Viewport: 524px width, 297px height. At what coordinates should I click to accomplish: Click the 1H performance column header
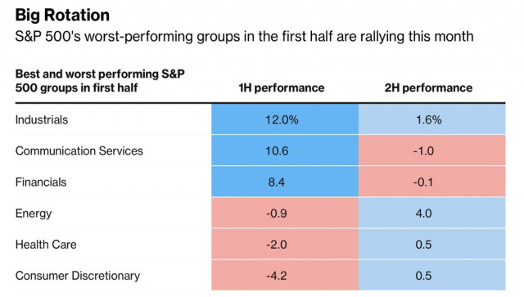pos(282,88)
